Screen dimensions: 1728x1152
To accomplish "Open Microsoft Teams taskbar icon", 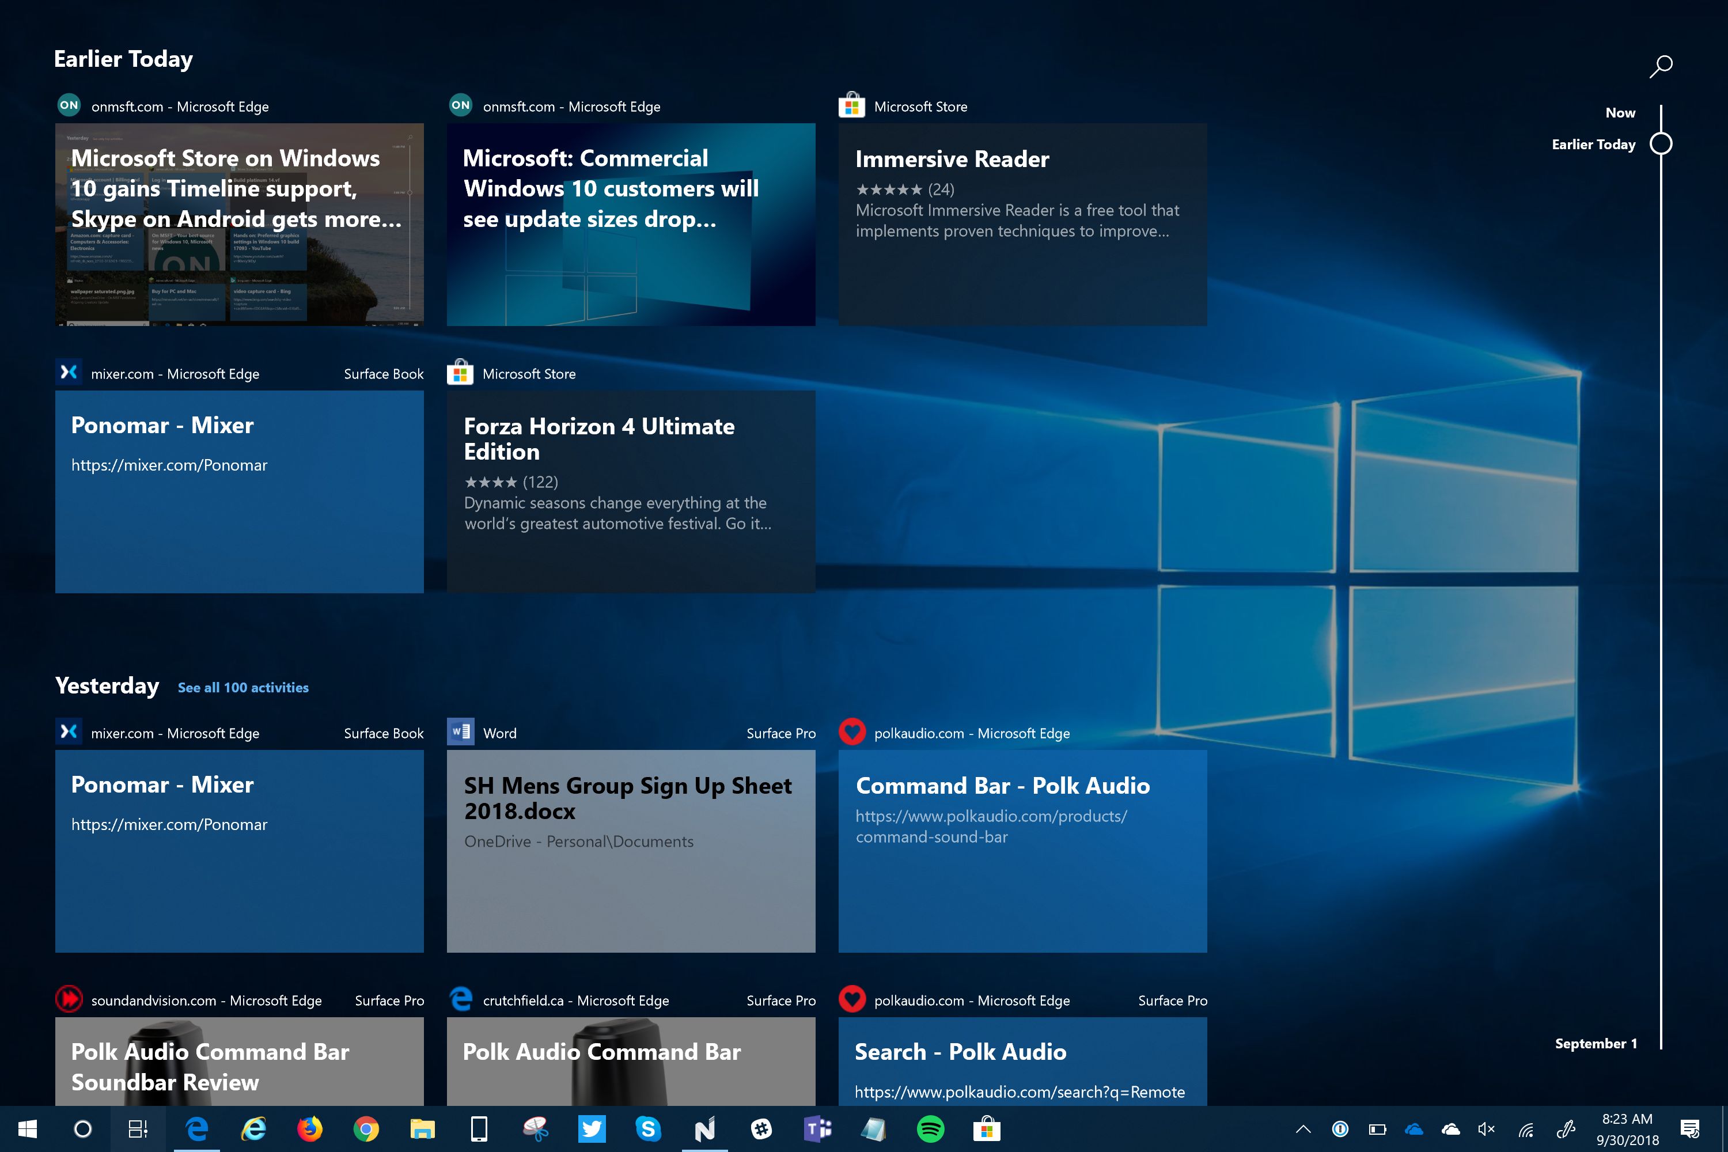I will click(817, 1129).
